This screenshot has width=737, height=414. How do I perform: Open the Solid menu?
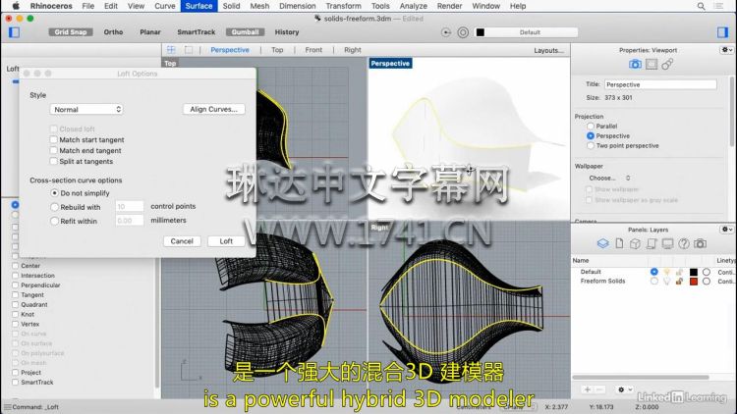point(231,6)
